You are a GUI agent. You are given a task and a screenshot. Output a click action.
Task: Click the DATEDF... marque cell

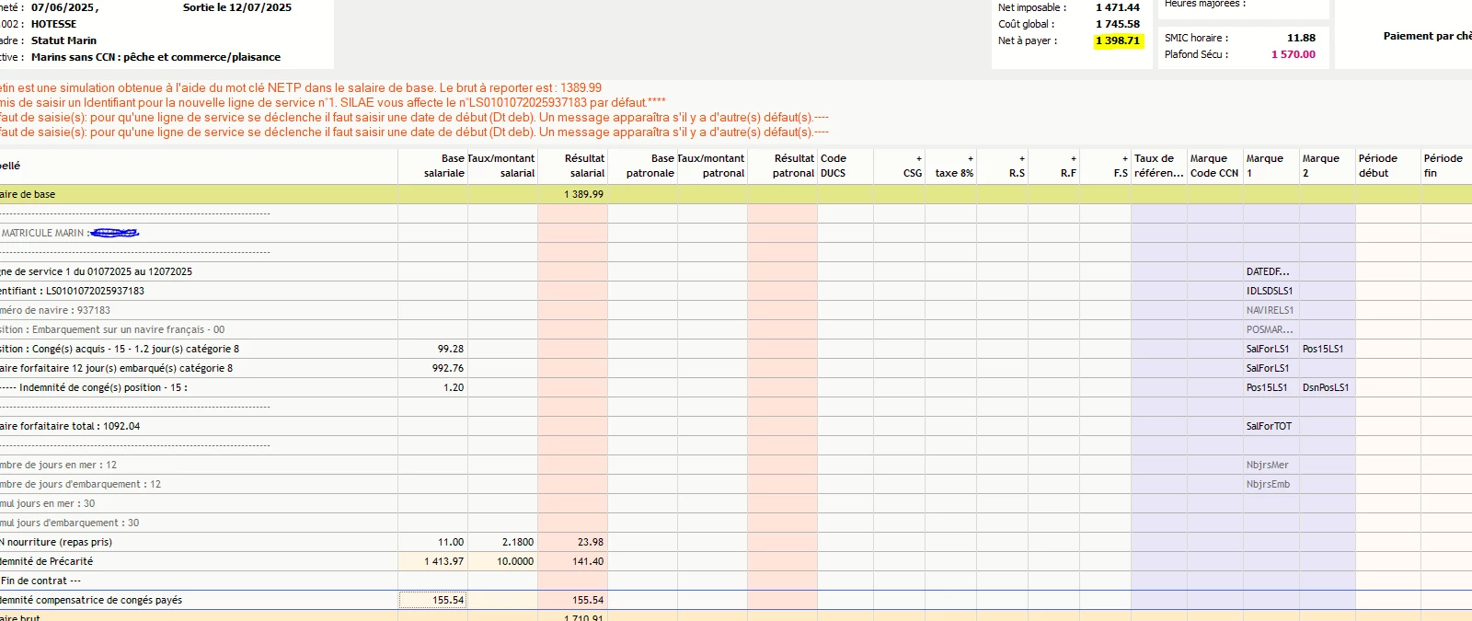coord(1271,271)
